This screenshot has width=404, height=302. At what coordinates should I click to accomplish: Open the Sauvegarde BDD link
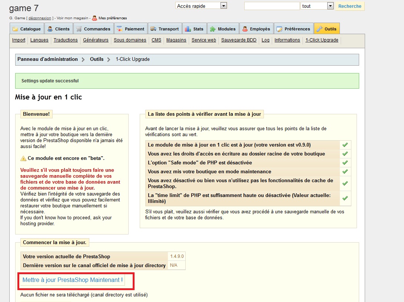[239, 40]
